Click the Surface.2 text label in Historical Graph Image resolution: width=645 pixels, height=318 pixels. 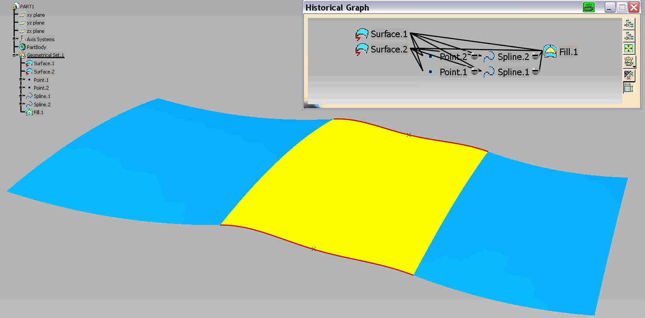click(x=389, y=49)
